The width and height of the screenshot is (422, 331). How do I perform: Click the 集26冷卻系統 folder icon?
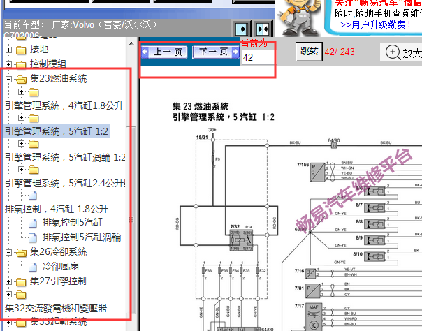point(21,253)
